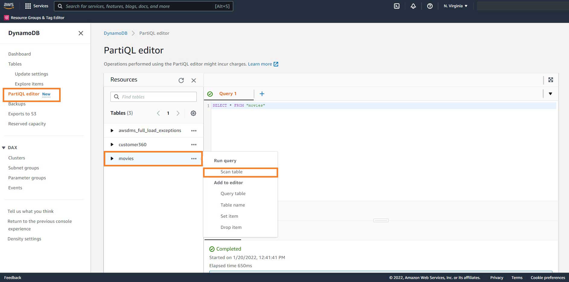
Task: Open AWS CloudShell icon
Action: pos(397,6)
